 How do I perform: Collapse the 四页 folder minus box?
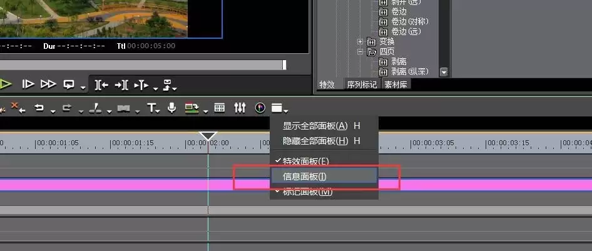[360, 51]
